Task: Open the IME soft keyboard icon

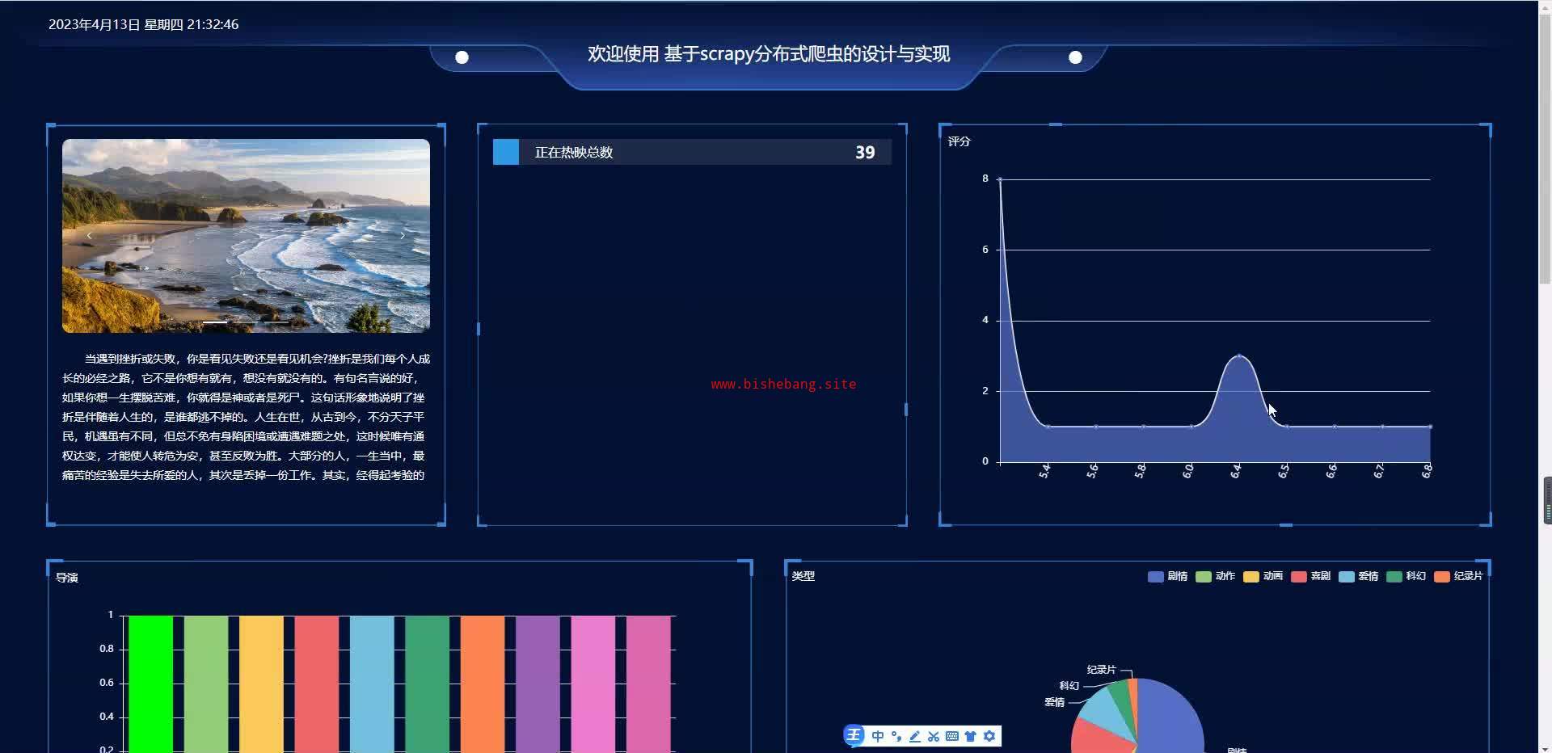Action: point(952,736)
